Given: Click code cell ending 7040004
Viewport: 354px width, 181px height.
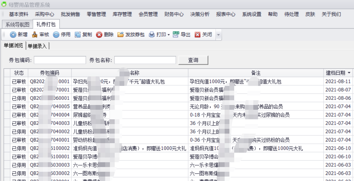Looking at the screenshot, I should click(50, 115).
